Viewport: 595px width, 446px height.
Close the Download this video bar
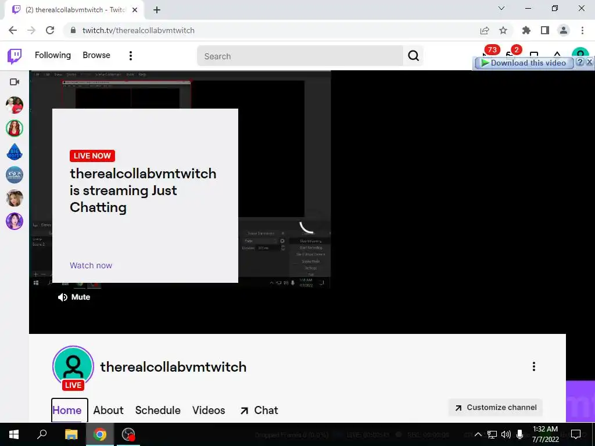click(589, 62)
